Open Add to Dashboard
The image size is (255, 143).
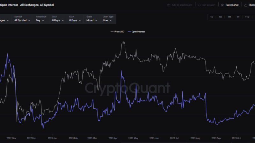(x=180, y=5)
